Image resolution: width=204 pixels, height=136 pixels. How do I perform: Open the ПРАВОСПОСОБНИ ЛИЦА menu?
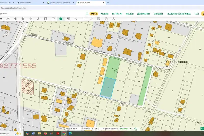tap(179, 14)
